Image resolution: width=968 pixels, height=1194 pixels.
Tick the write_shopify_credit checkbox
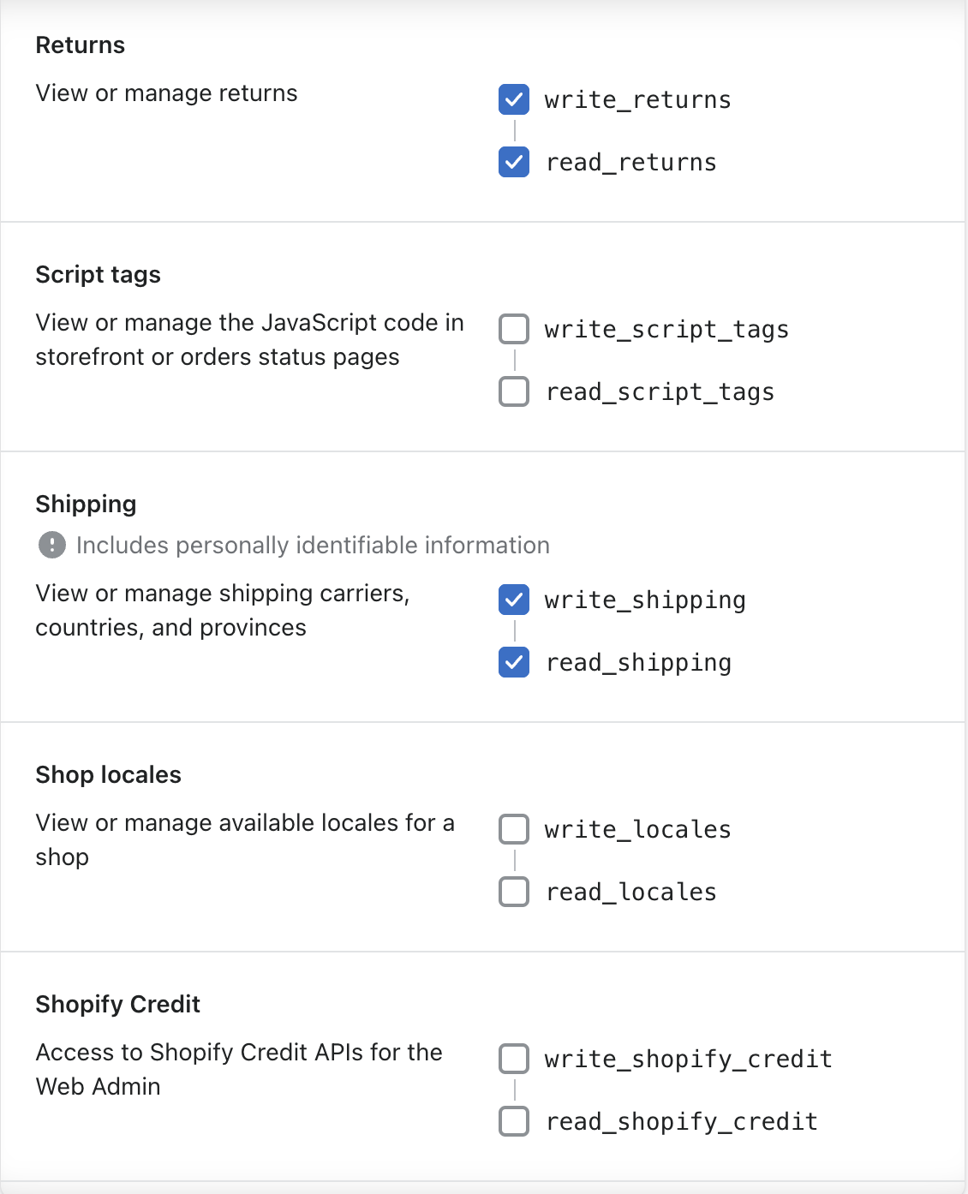point(514,1059)
